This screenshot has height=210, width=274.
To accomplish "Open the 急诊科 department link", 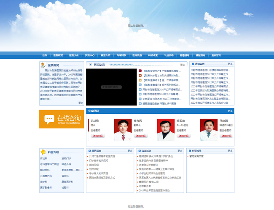I will click(44, 181).
